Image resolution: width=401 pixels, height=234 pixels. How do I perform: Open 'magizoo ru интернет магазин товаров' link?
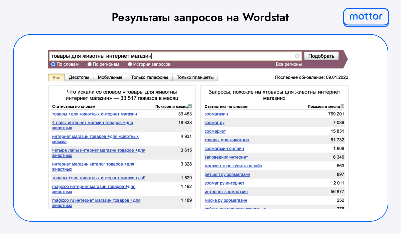(96, 203)
